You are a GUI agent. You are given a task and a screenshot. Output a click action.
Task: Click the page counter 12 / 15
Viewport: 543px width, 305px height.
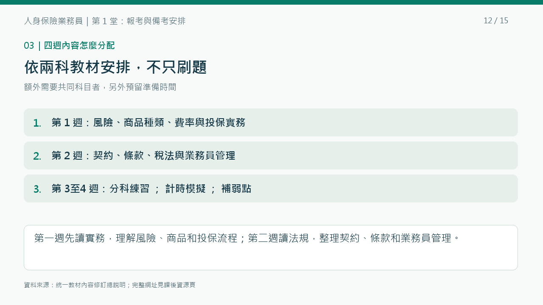pyautogui.click(x=496, y=21)
